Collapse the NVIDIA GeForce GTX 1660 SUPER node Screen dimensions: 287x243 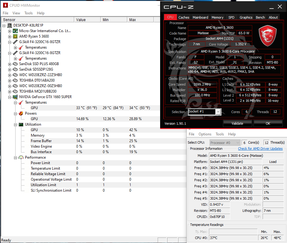click(x=9, y=97)
